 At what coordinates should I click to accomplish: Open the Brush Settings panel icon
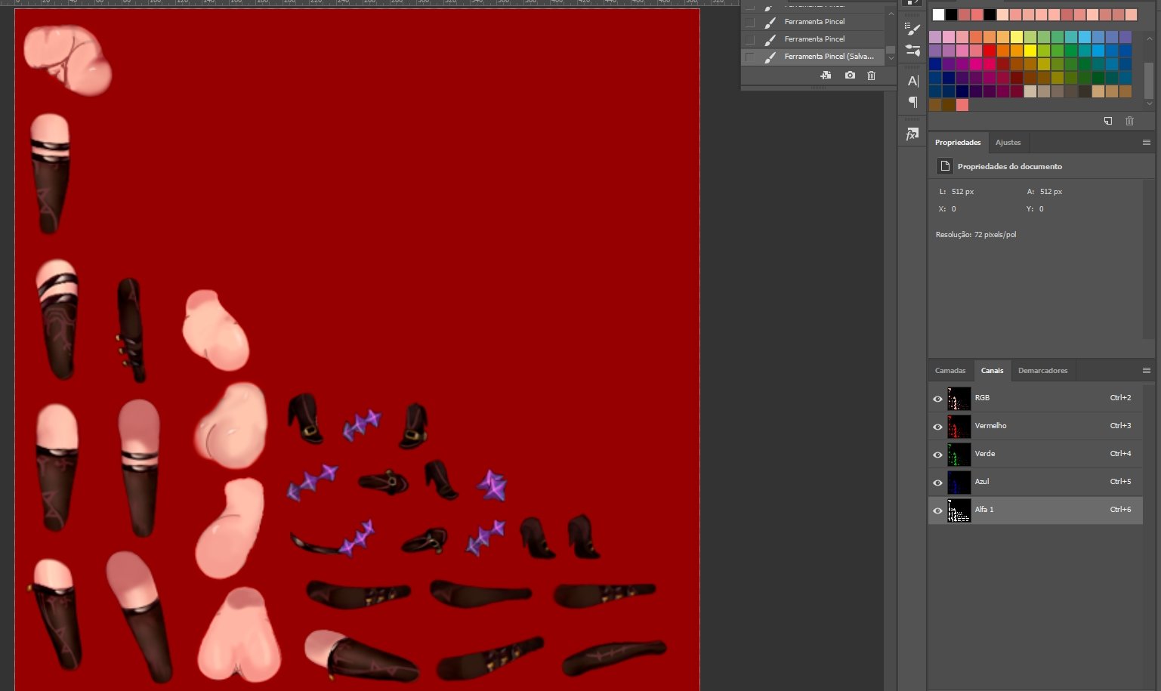coord(912,29)
